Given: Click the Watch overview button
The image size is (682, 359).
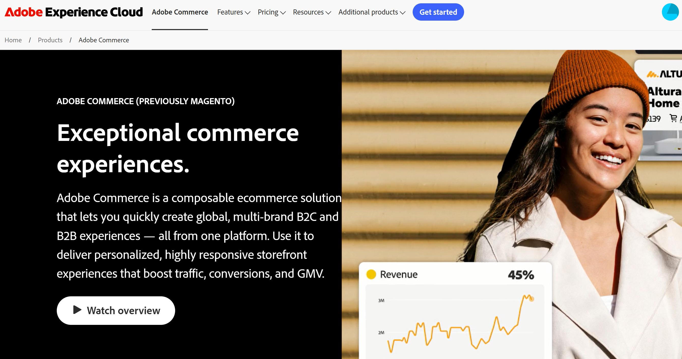Looking at the screenshot, I should [x=116, y=311].
